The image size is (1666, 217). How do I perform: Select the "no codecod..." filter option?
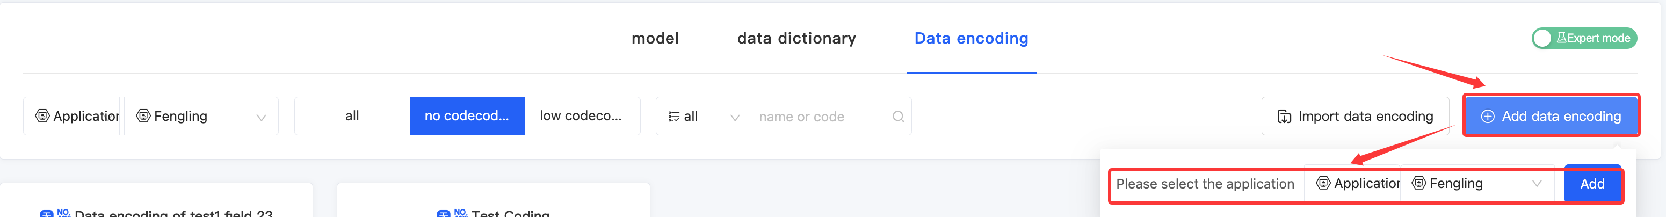[466, 116]
